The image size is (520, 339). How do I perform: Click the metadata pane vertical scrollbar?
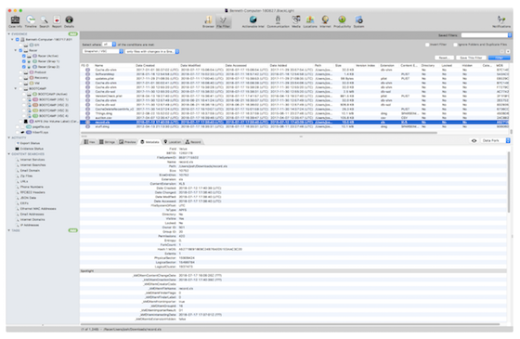(509, 182)
